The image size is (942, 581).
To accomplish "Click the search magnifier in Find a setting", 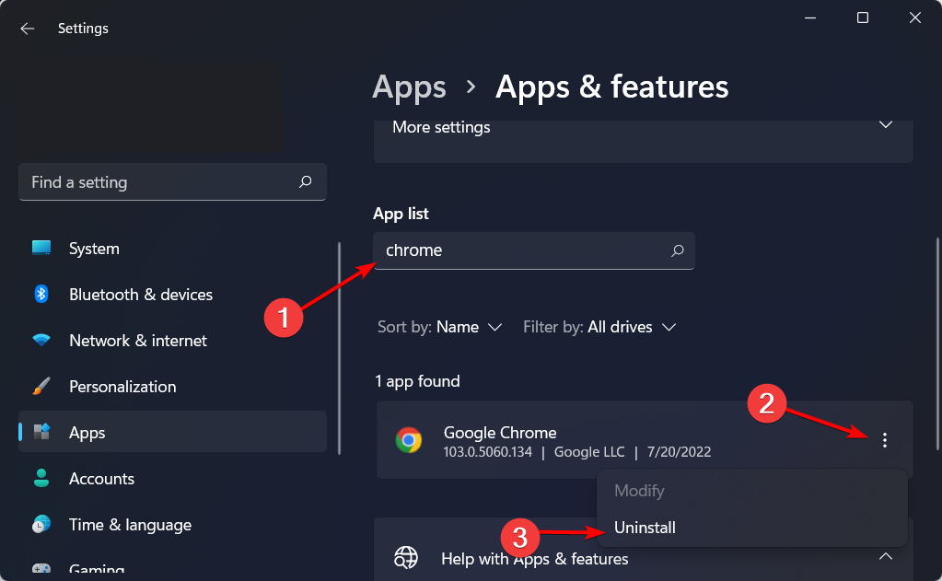I will pos(305,181).
